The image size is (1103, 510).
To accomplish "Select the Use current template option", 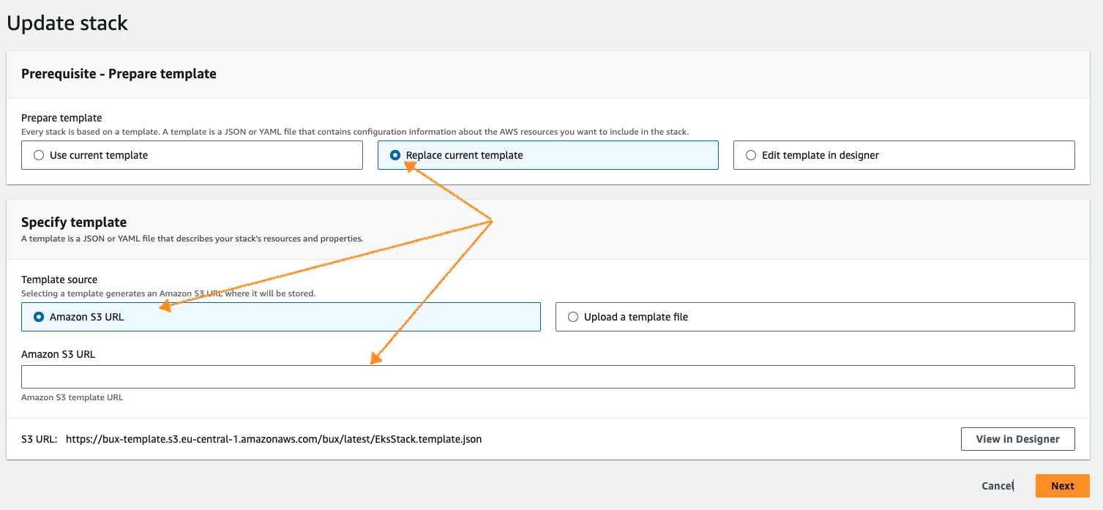I will (192, 155).
